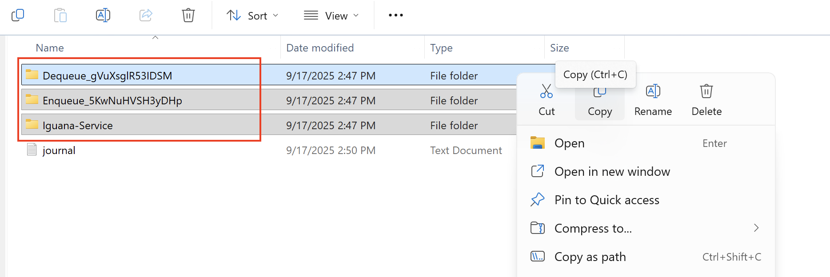Click the toolbar Rename icon
Viewport: 830px width, 277px height.
[x=103, y=16]
